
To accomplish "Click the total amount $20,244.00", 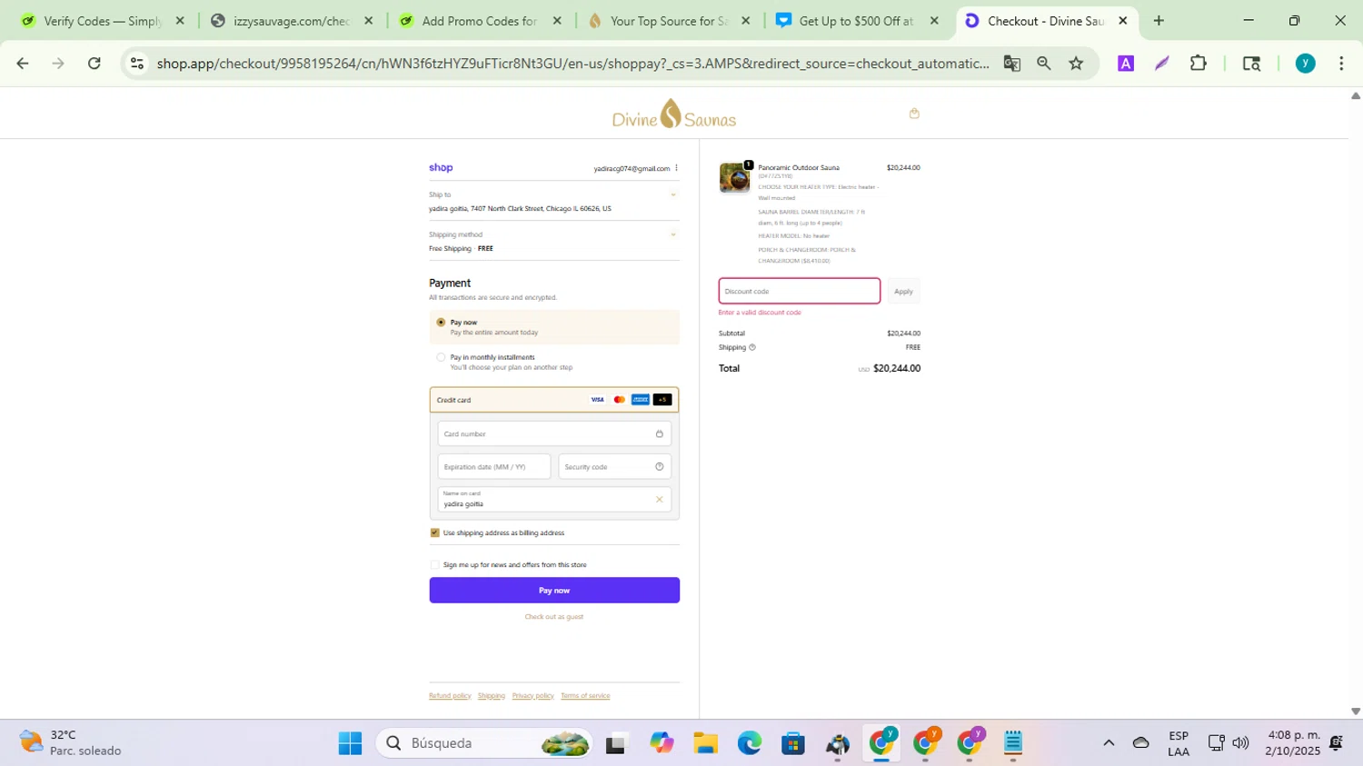I will [x=897, y=369].
